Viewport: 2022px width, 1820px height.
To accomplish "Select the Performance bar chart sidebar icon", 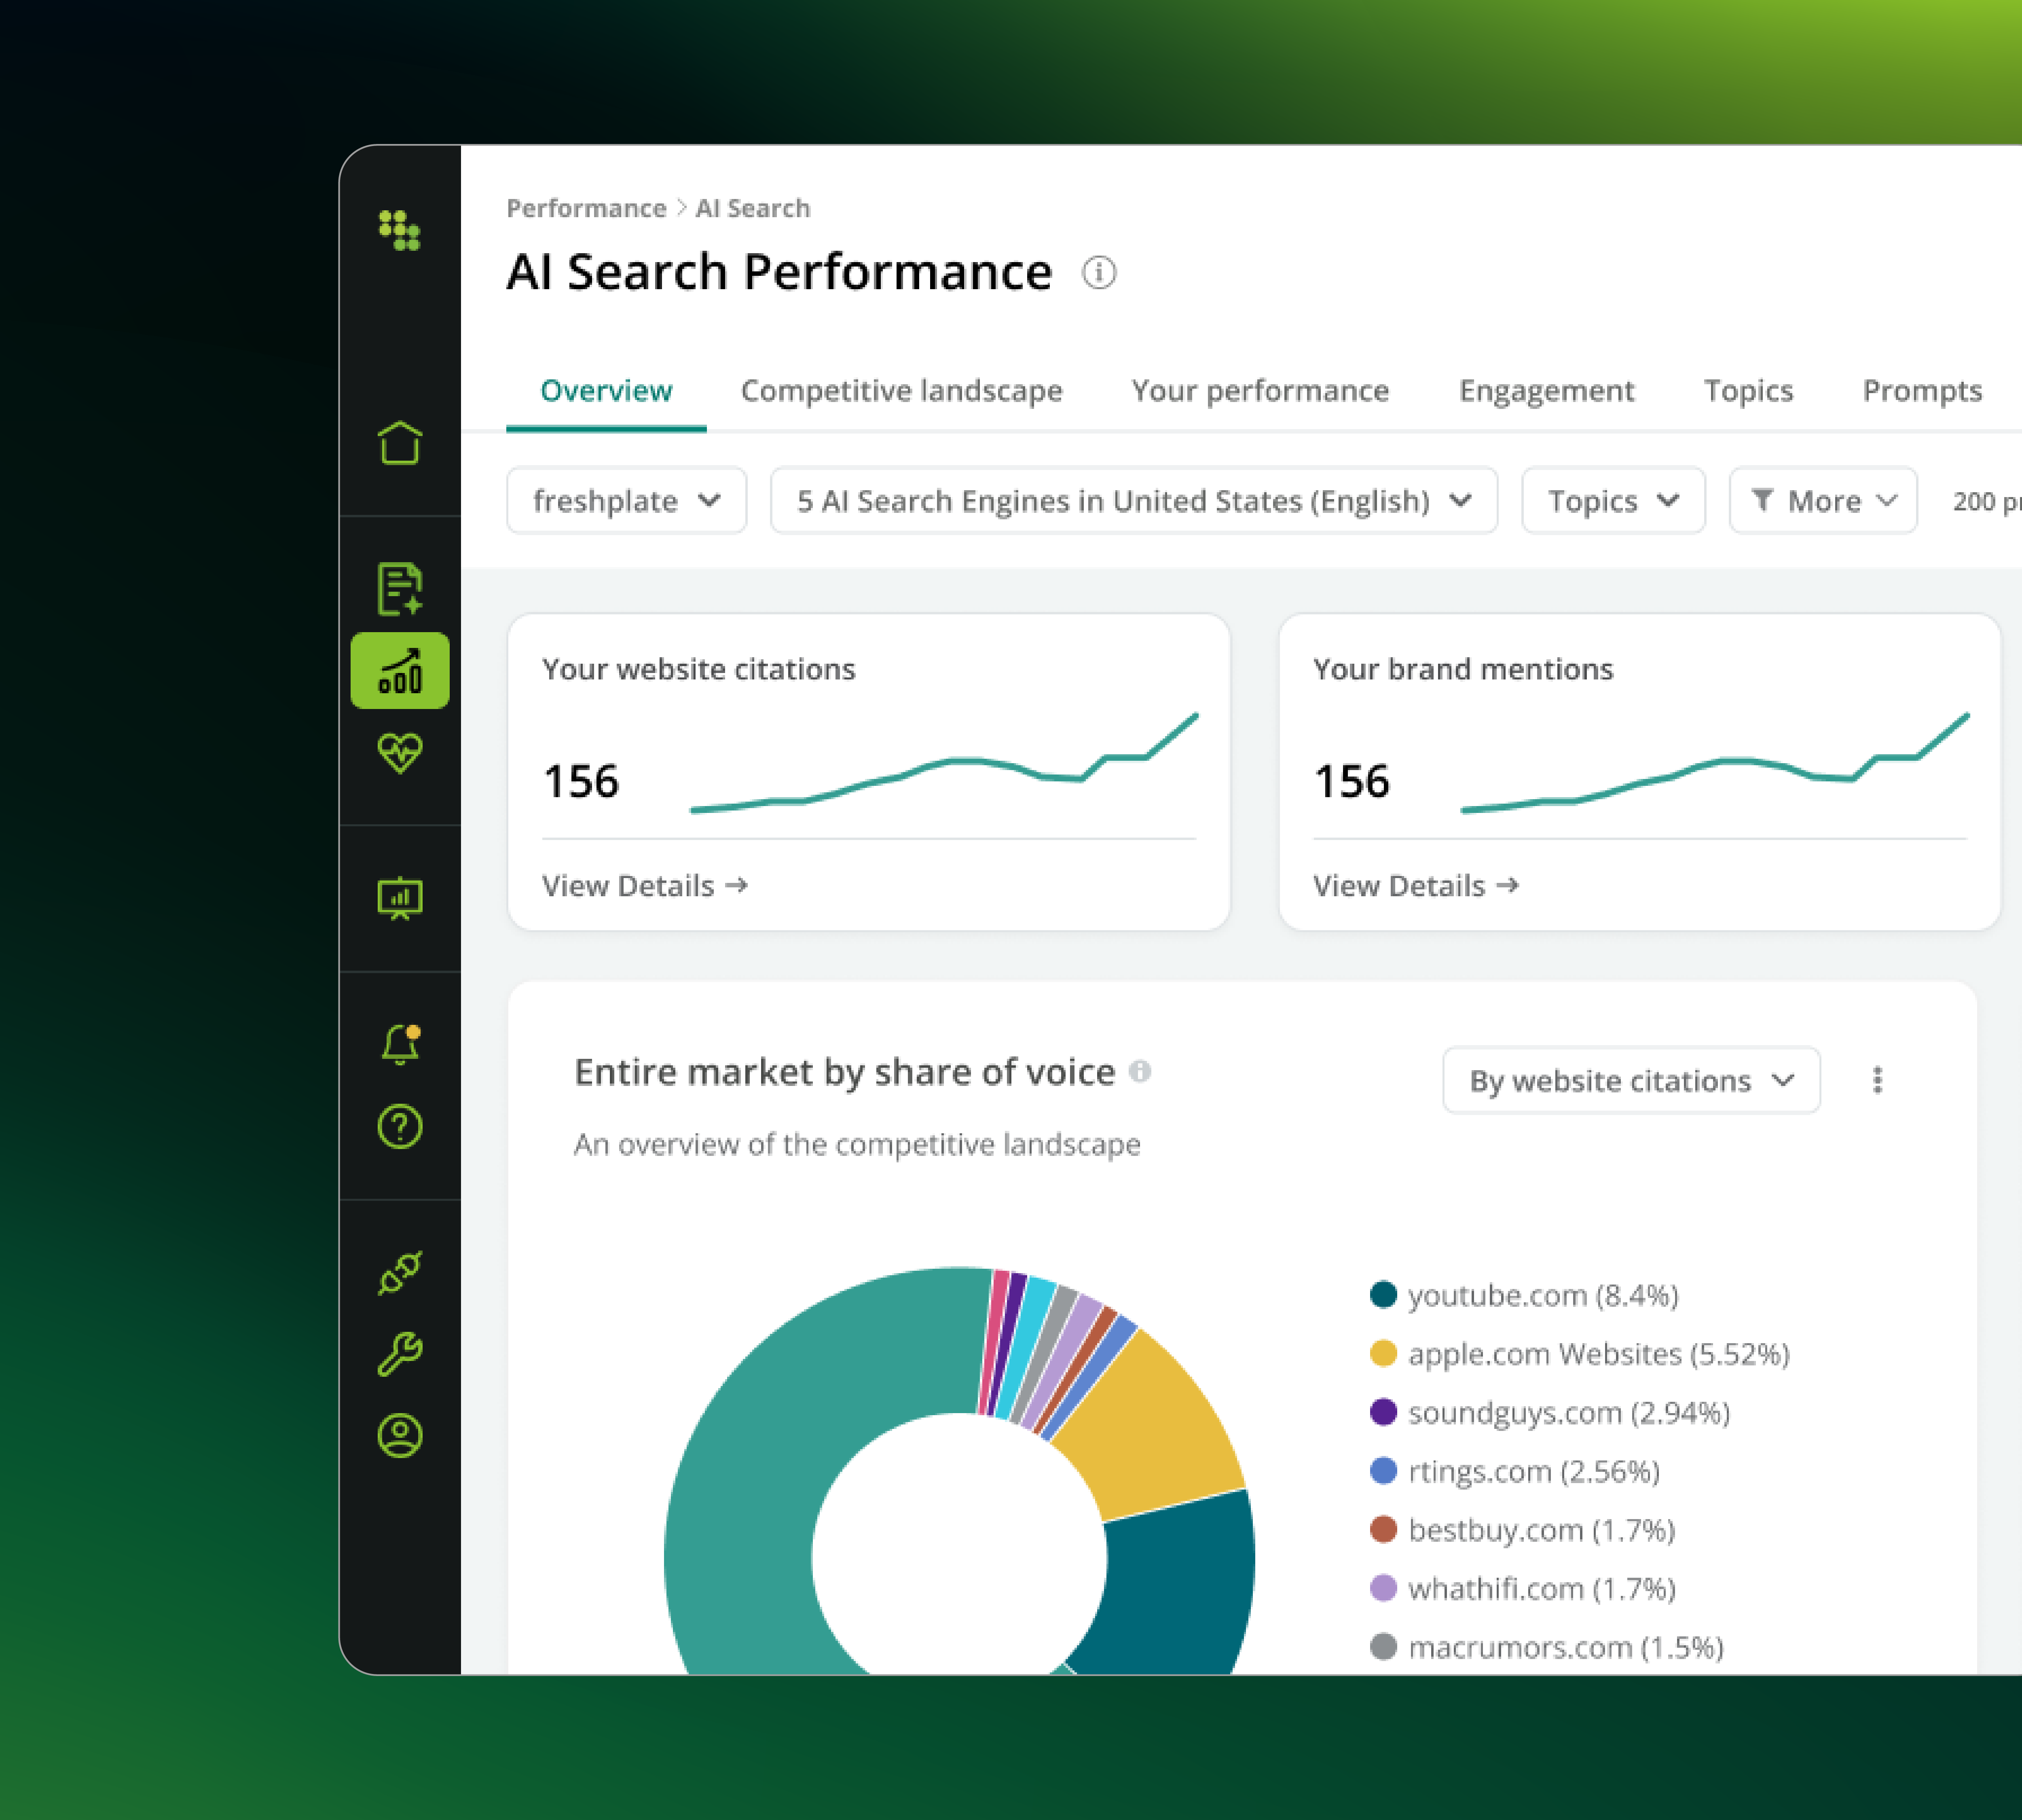I will [400, 671].
